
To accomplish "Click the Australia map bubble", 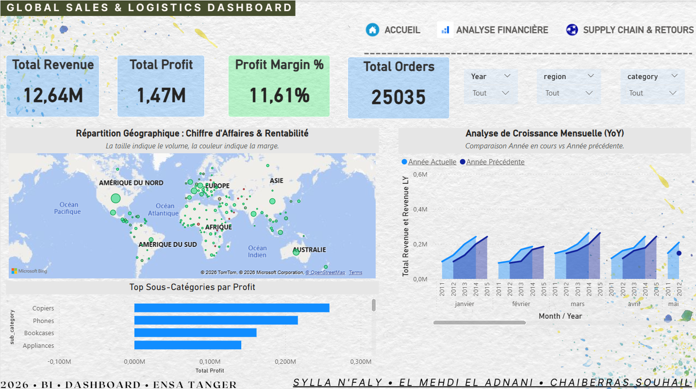I will [296, 252].
